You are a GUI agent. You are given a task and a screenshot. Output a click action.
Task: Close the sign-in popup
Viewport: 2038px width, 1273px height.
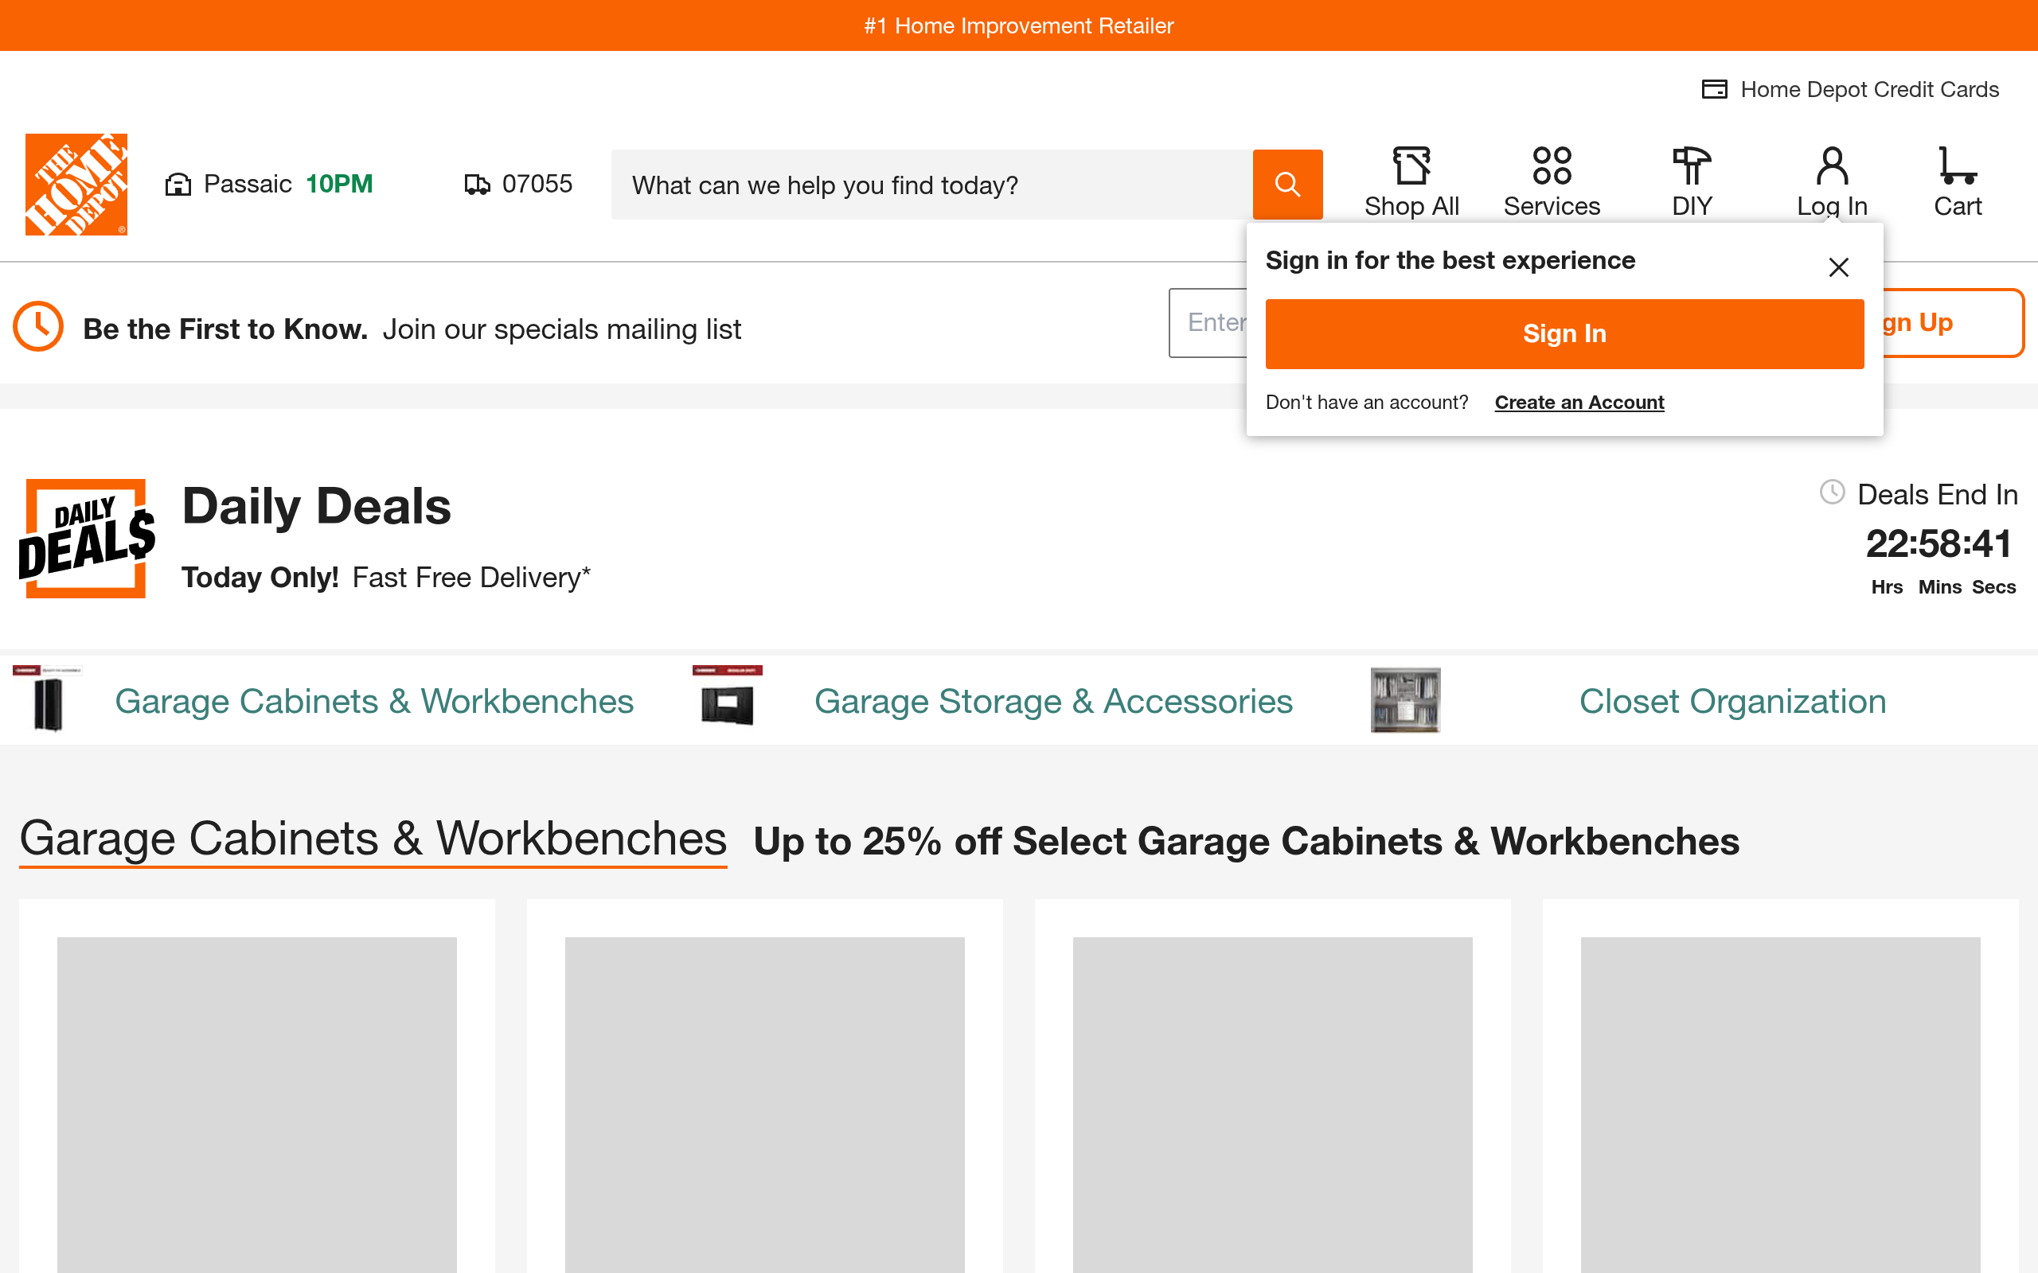click(x=1838, y=268)
